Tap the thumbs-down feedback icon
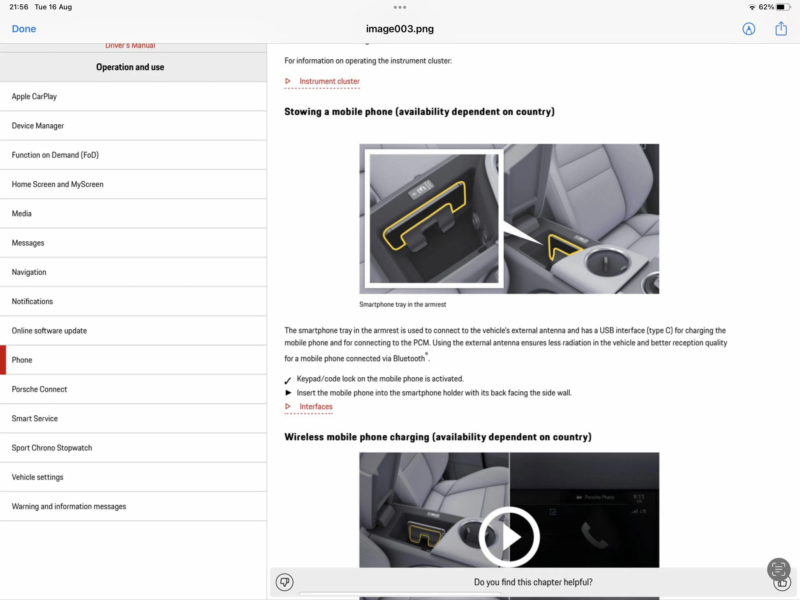Viewport: 800px width, 600px height. coord(285,582)
